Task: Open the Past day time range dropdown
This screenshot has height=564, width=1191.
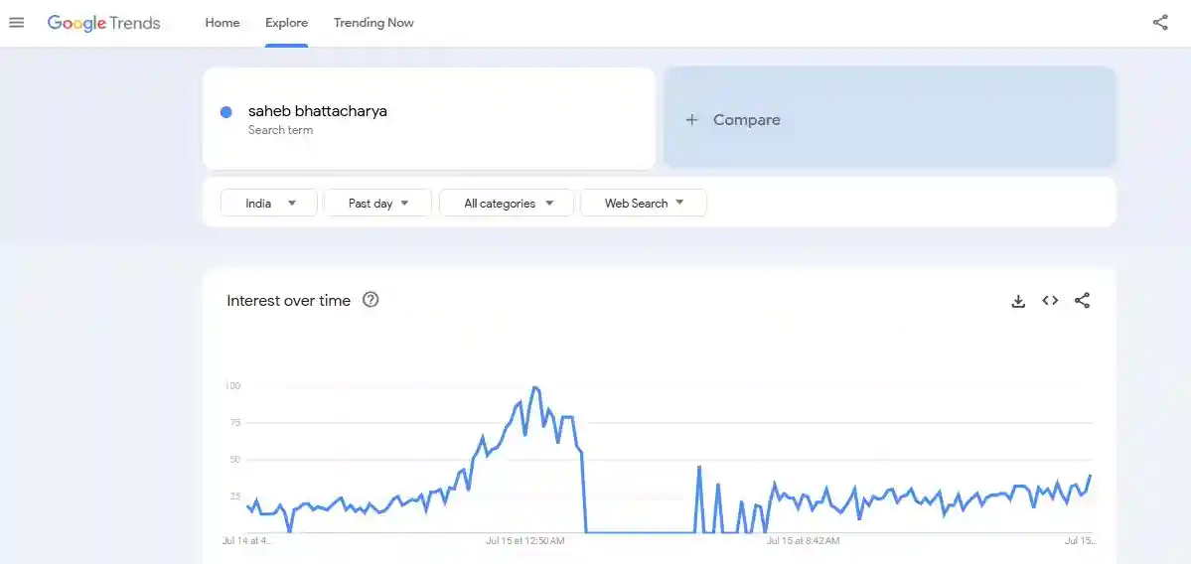Action: [377, 203]
